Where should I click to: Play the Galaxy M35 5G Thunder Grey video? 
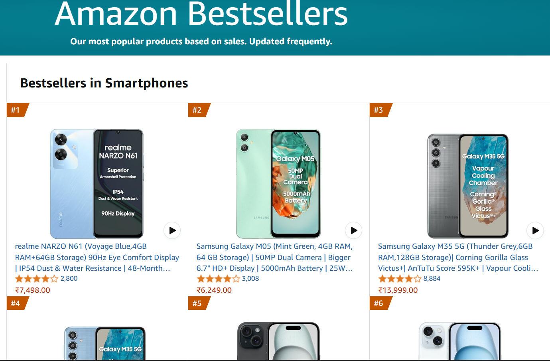(x=535, y=230)
